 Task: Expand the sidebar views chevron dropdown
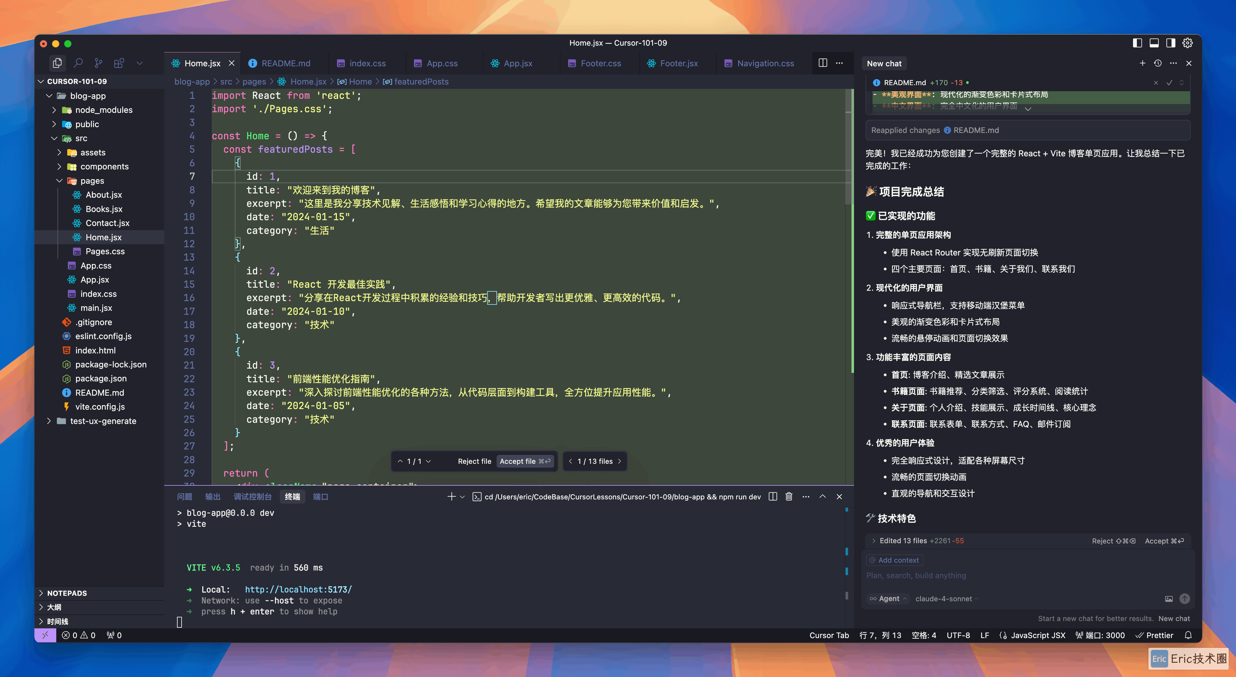pyautogui.click(x=140, y=63)
